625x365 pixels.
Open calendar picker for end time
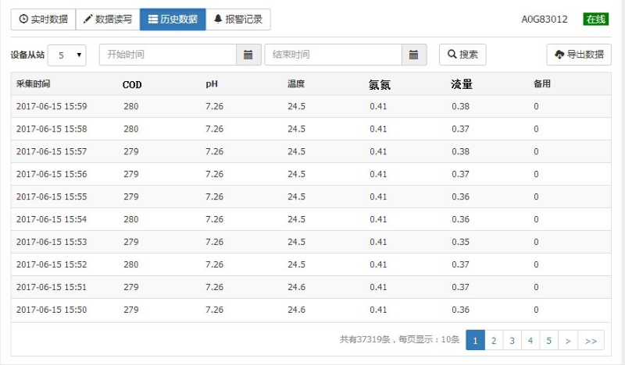(x=413, y=55)
